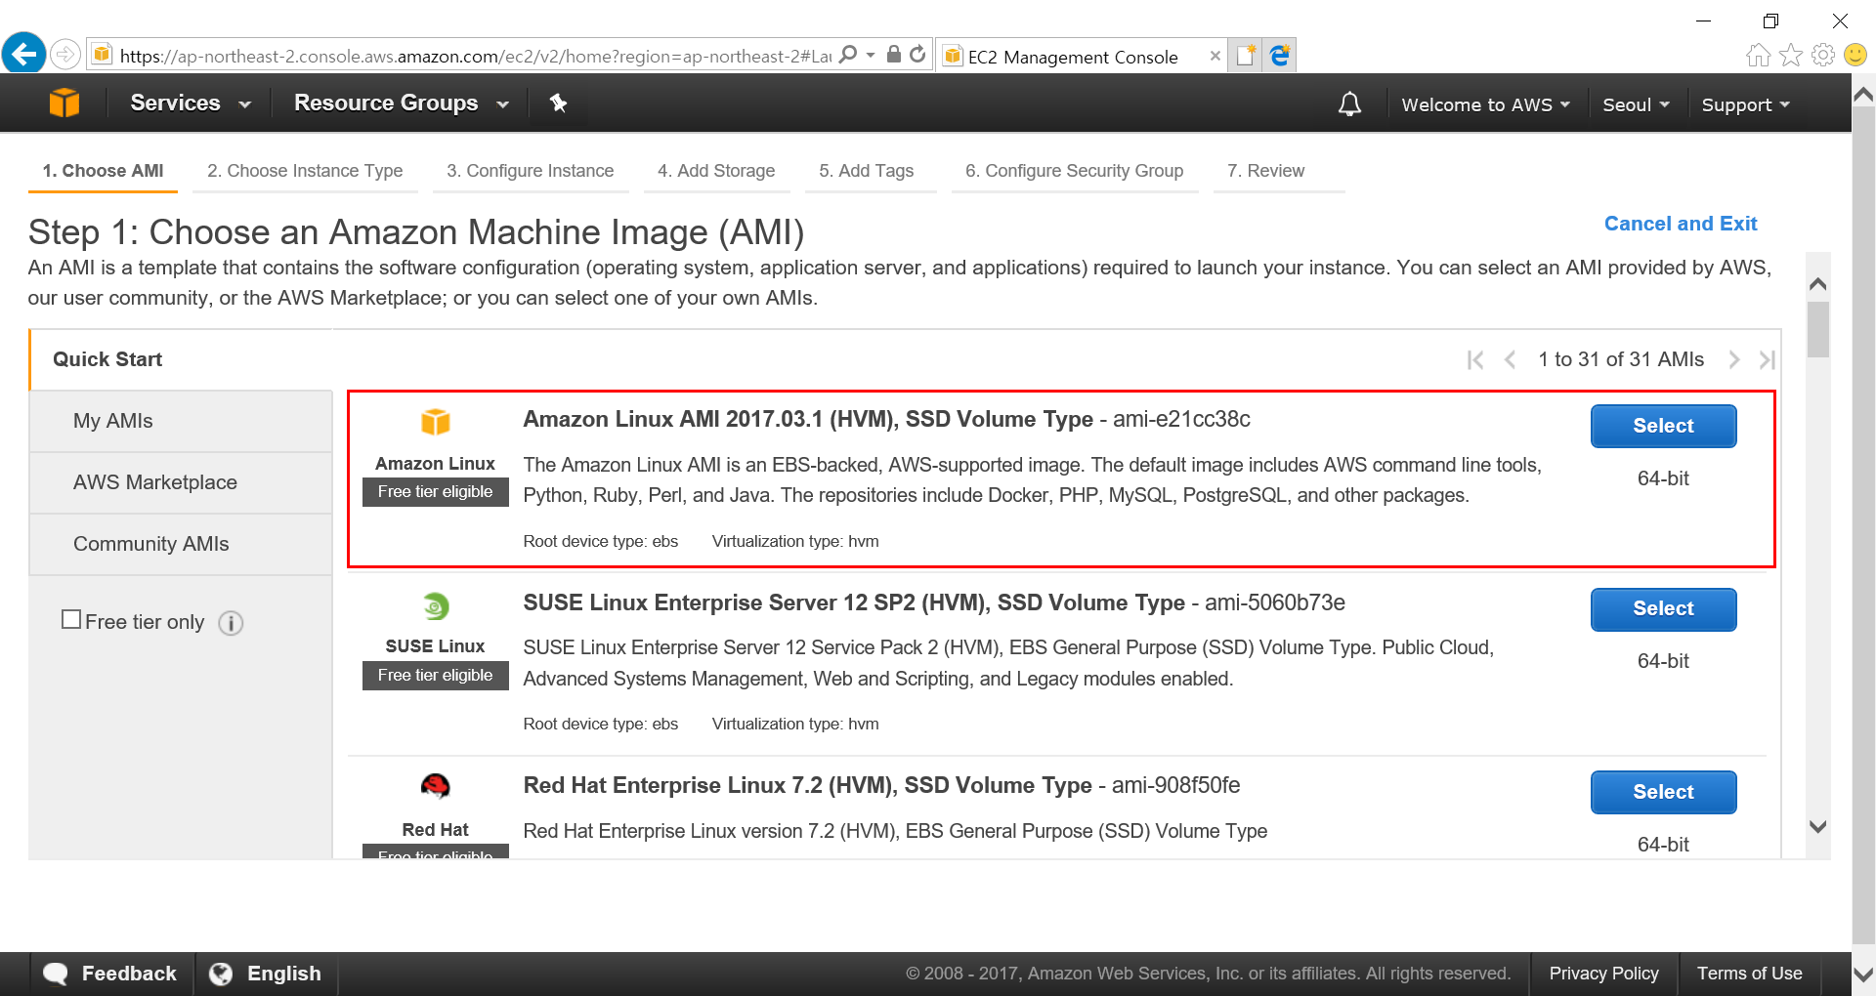Click the Feedback speech bubble icon
This screenshot has height=996, width=1876.
point(56,974)
